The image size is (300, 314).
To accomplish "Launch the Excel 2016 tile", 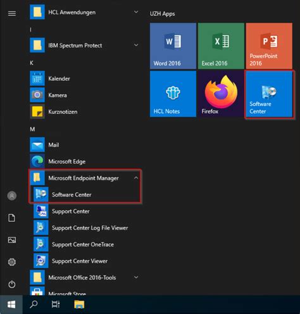I will pos(221,46).
